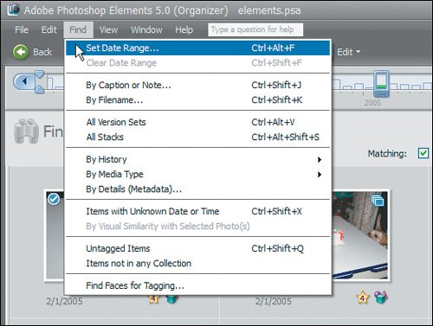433x326 pixels.
Task: Close the open Find menu
Action: click(x=78, y=29)
